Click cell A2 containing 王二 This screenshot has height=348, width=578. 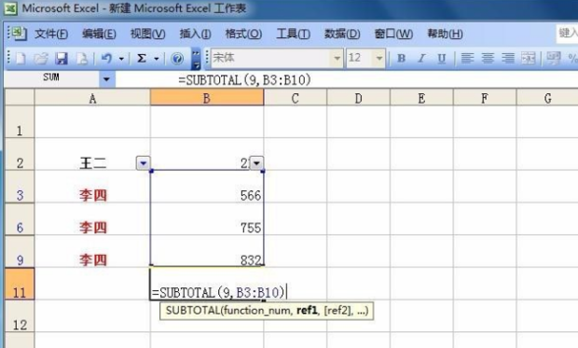pos(92,154)
